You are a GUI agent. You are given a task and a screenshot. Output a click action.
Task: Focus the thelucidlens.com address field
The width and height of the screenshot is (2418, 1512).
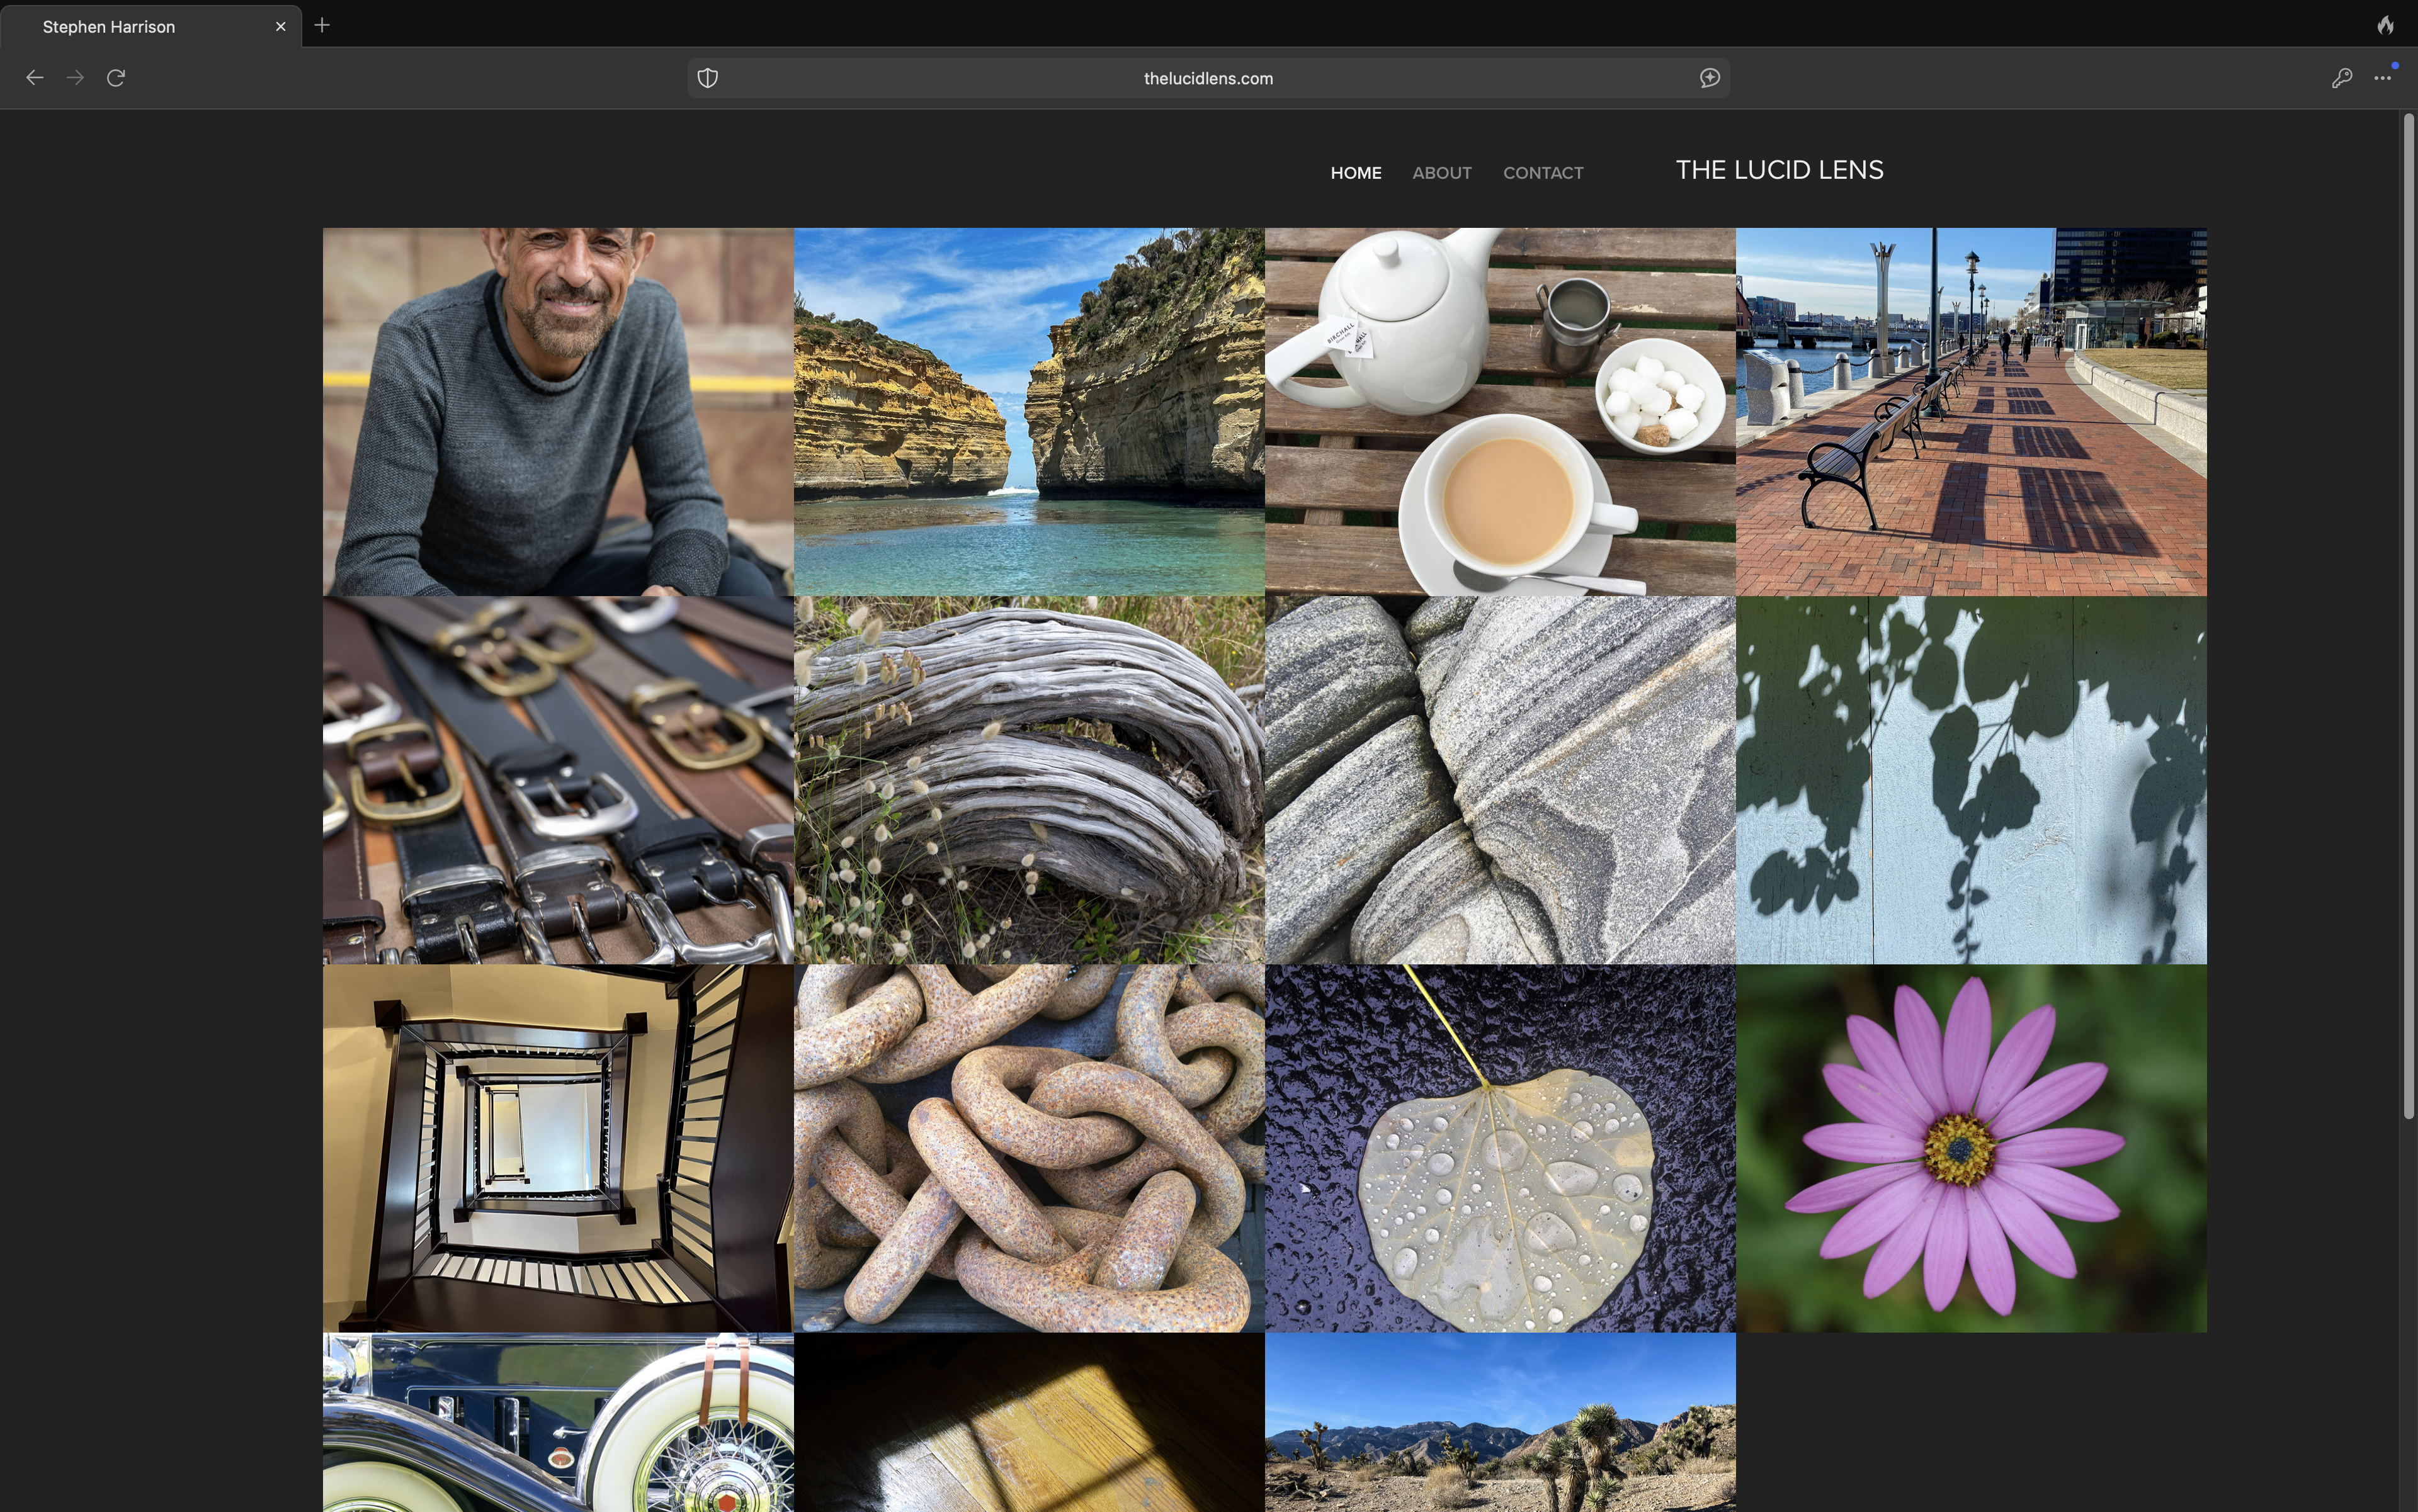1208,78
